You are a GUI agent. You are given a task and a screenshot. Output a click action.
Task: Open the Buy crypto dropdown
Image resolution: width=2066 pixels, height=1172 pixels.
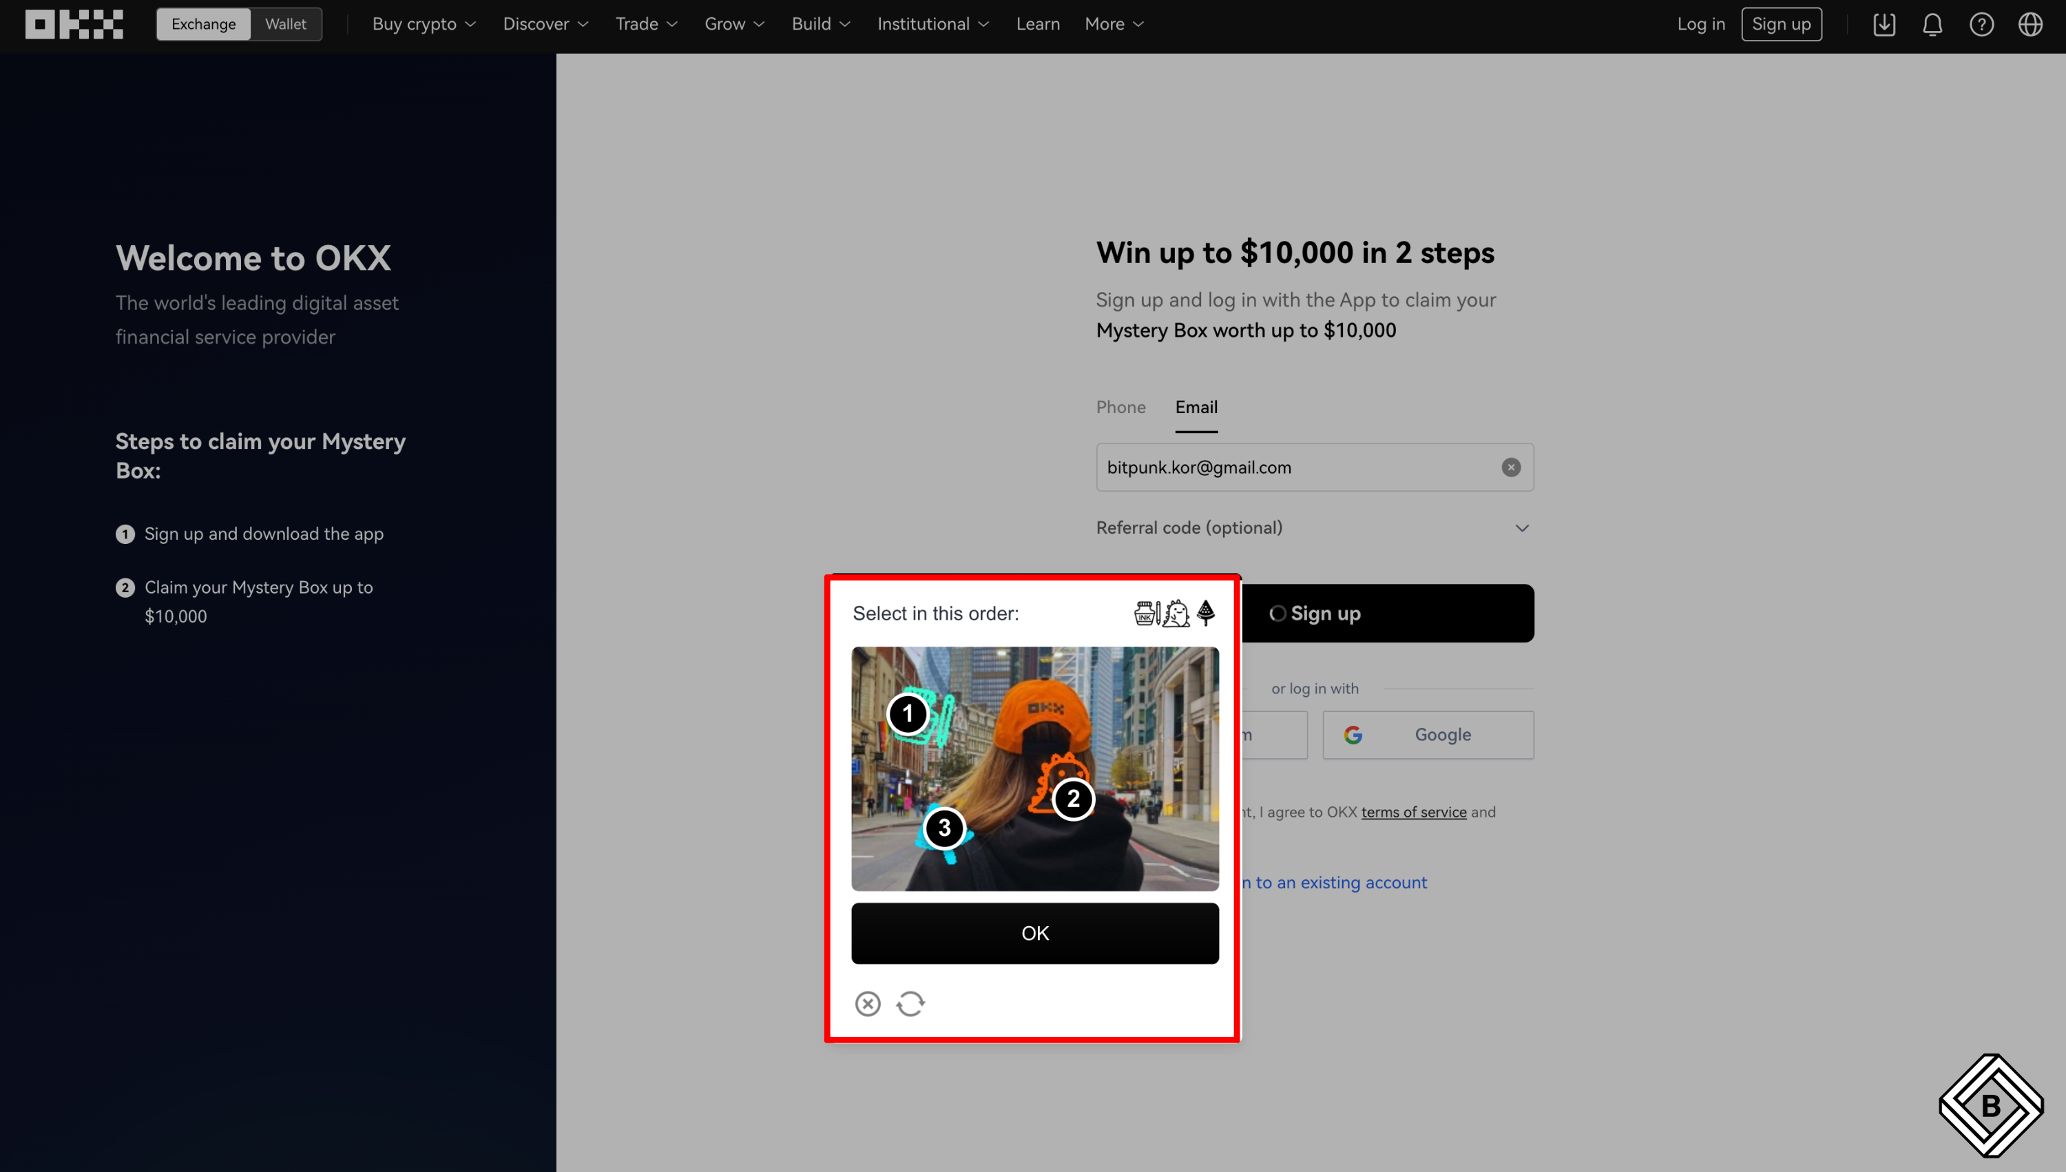point(424,24)
